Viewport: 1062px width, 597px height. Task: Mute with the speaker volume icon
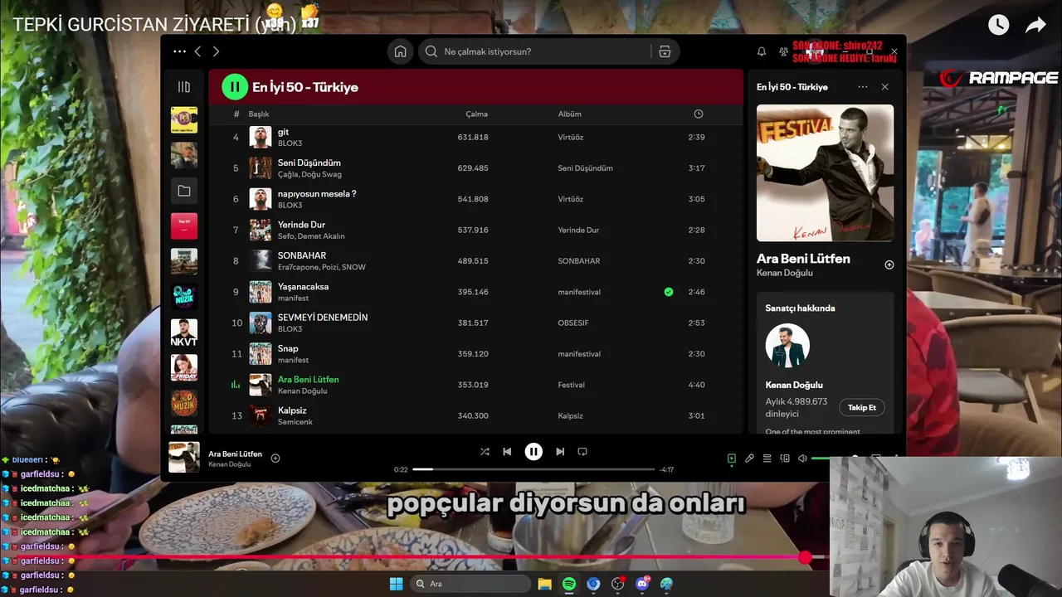pos(802,459)
